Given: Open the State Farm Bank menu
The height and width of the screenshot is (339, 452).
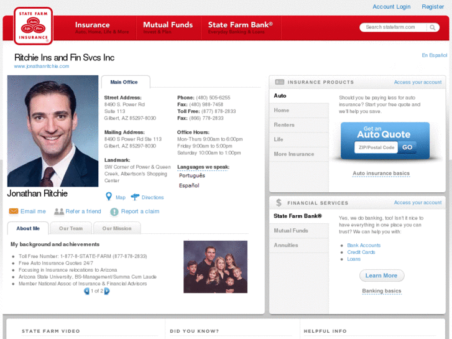Looking at the screenshot, I should (x=241, y=28).
